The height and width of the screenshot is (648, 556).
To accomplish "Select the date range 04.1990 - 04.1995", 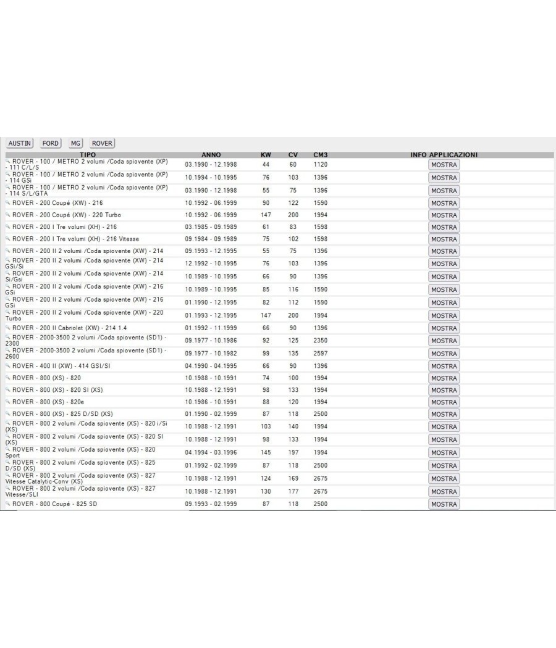I will (x=211, y=366).
